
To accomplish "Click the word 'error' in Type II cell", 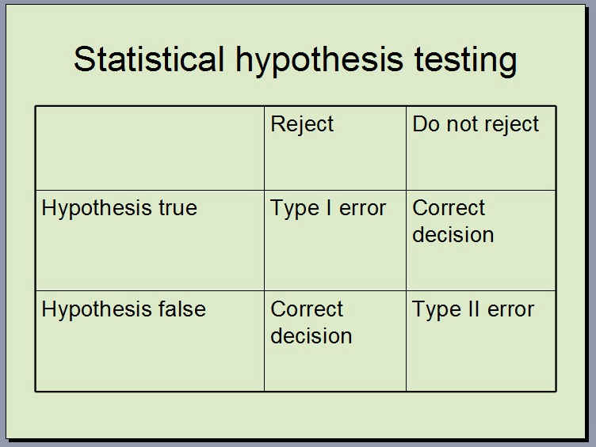I will pos(510,309).
